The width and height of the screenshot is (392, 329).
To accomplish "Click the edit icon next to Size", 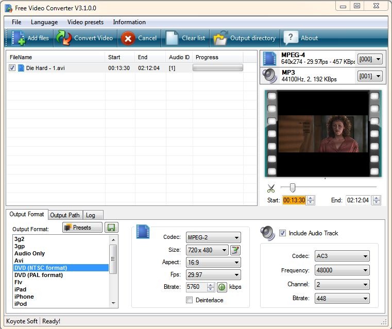I will (x=235, y=250).
